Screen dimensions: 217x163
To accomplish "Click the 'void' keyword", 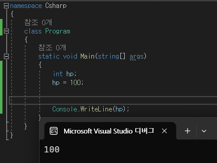I will point(70,56).
